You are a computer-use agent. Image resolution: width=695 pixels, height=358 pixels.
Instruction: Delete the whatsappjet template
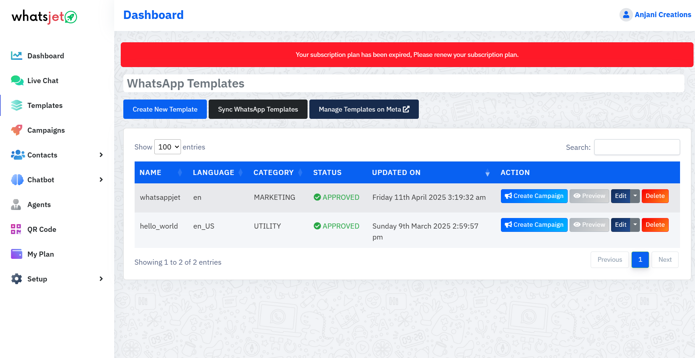[x=655, y=196]
